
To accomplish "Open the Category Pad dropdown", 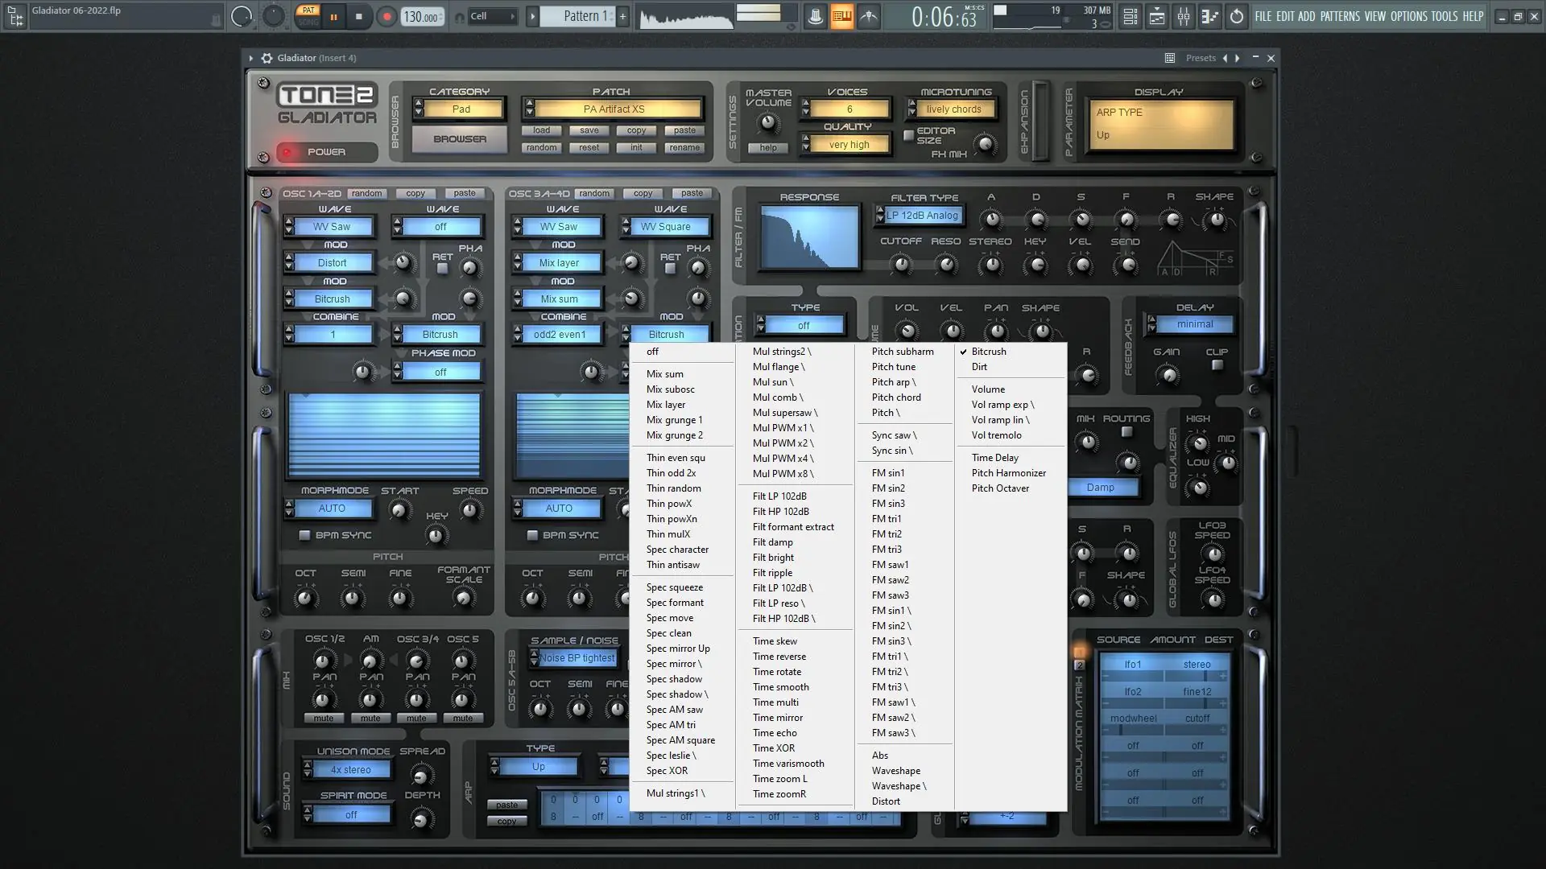I will [461, 109].
